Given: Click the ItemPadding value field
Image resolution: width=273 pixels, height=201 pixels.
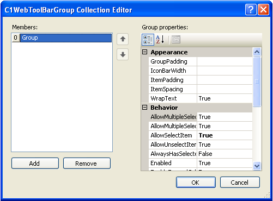Looking at the screenshot, I should pyautogui.click(x=225, y=80).
